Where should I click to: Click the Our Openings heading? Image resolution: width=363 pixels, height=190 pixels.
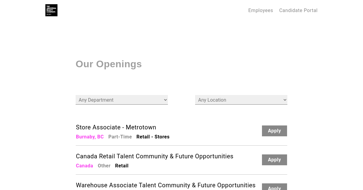point(109,64)
